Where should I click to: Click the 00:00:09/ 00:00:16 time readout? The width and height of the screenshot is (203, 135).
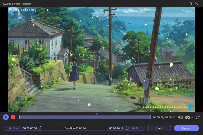coord(164,117)
